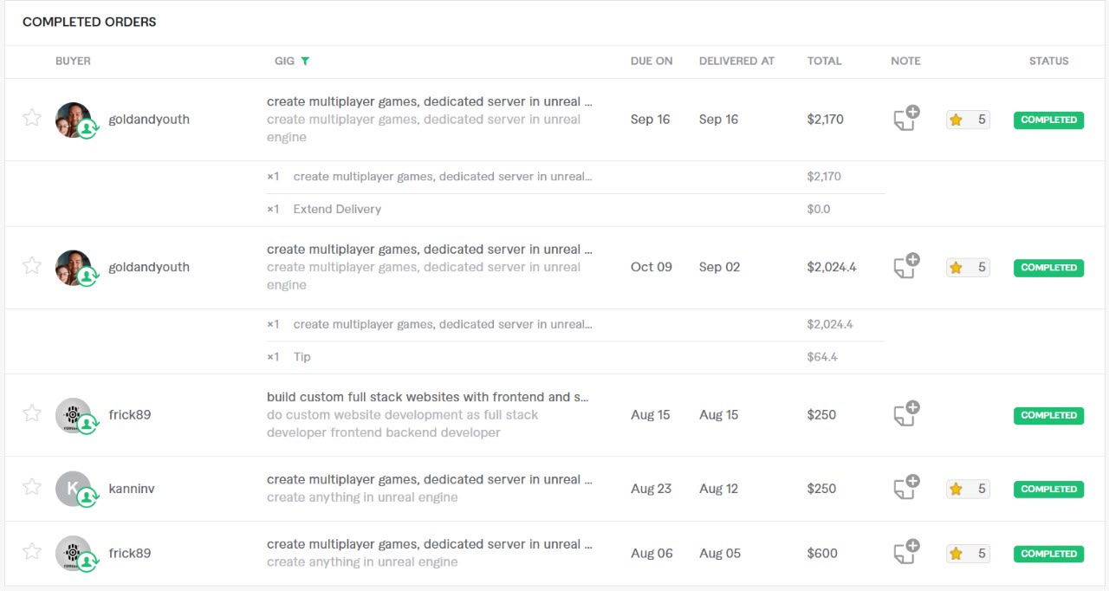This screenshot has height=591, width=1109.
Task: Add note to goldandyouth $2,024.4 order
Action: tap(906, 266)
